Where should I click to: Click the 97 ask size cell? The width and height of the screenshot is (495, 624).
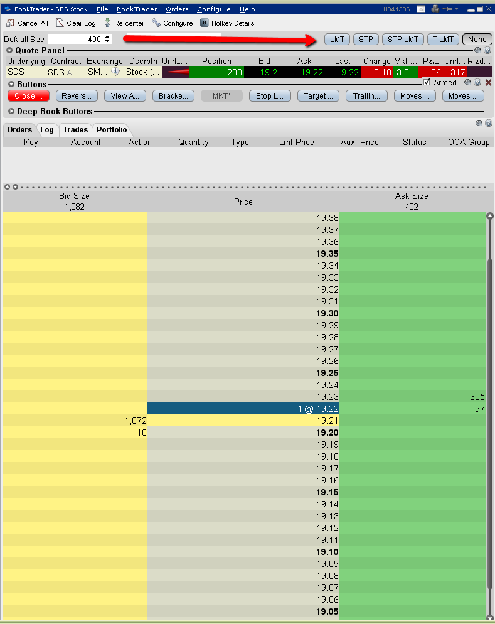tap(412, 409)
